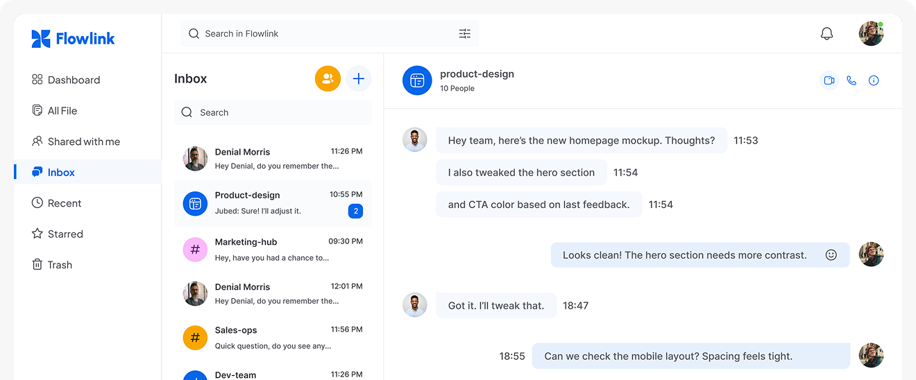
Task: Click your avatar beside 'Looks clean!' message
Action: 871,254
